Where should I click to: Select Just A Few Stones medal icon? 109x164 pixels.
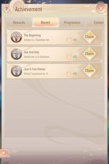click(x=16, y=71)
